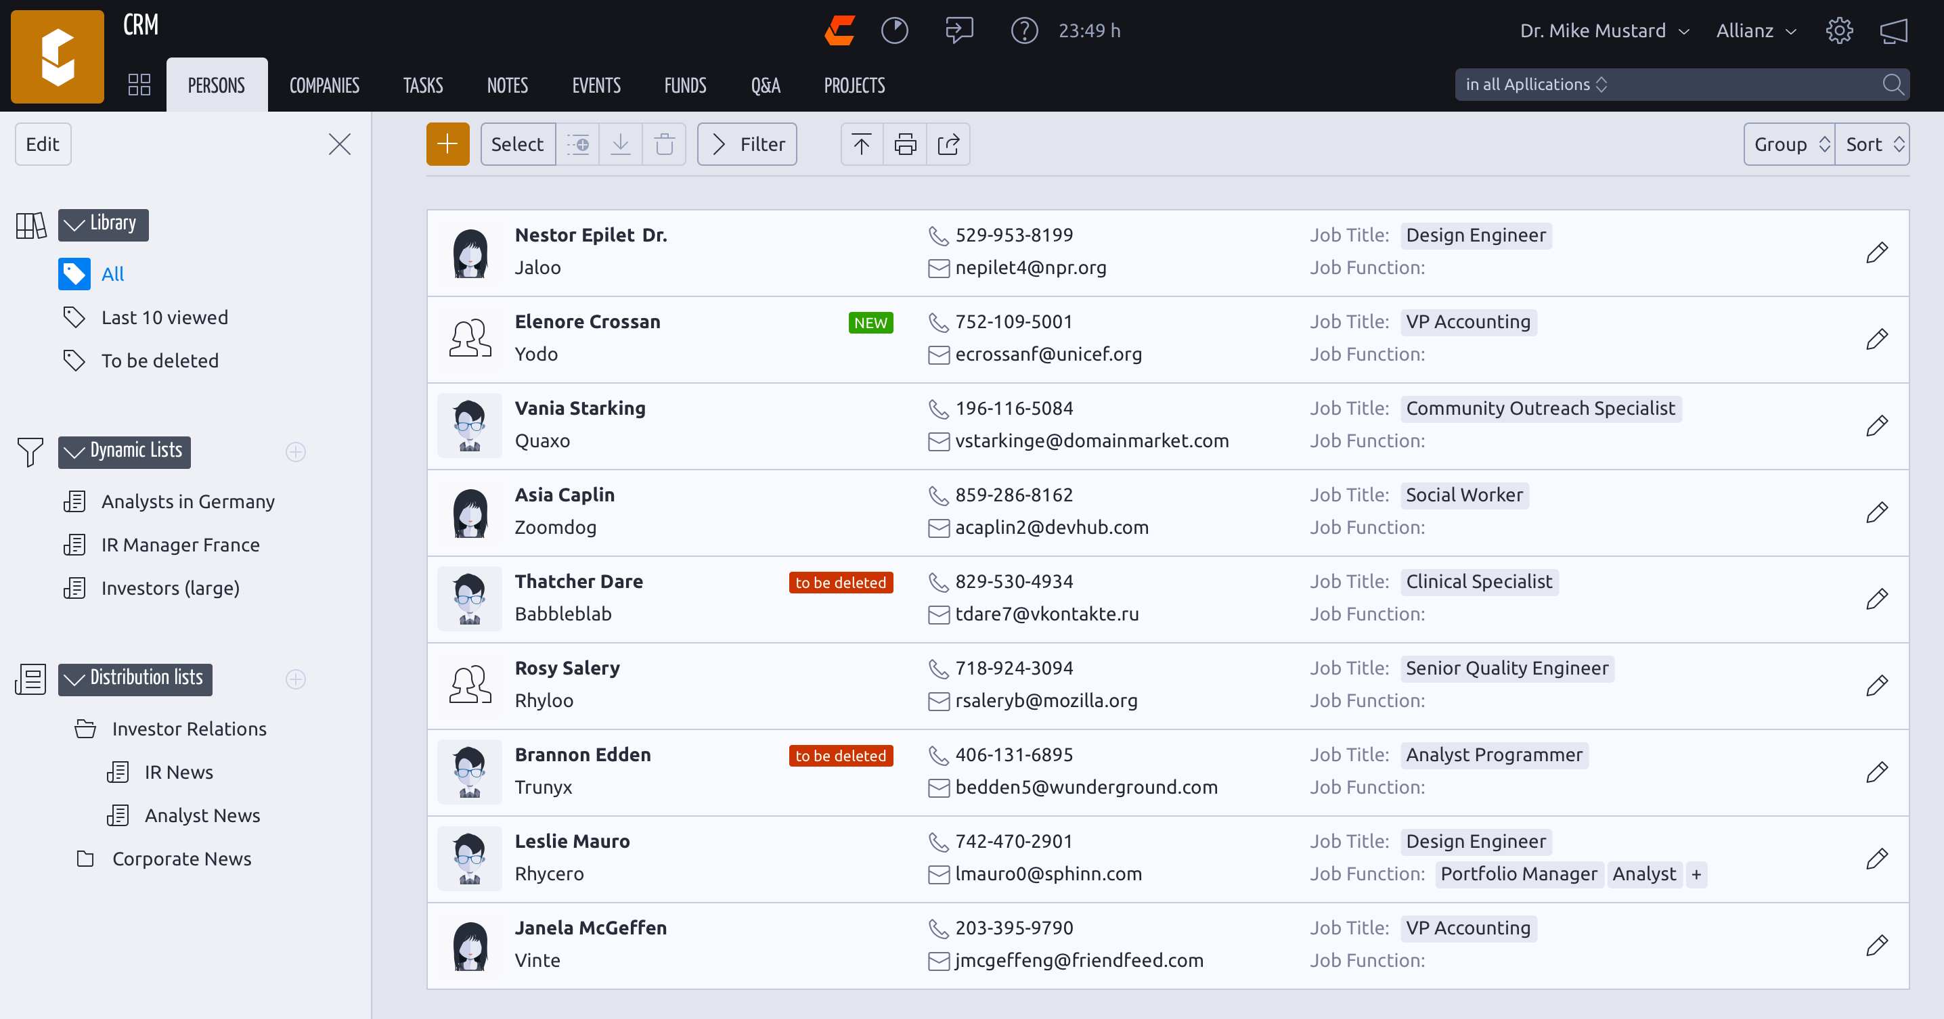Add a new person with plus button
1944x1019 pixels.
tap(447, 144)
